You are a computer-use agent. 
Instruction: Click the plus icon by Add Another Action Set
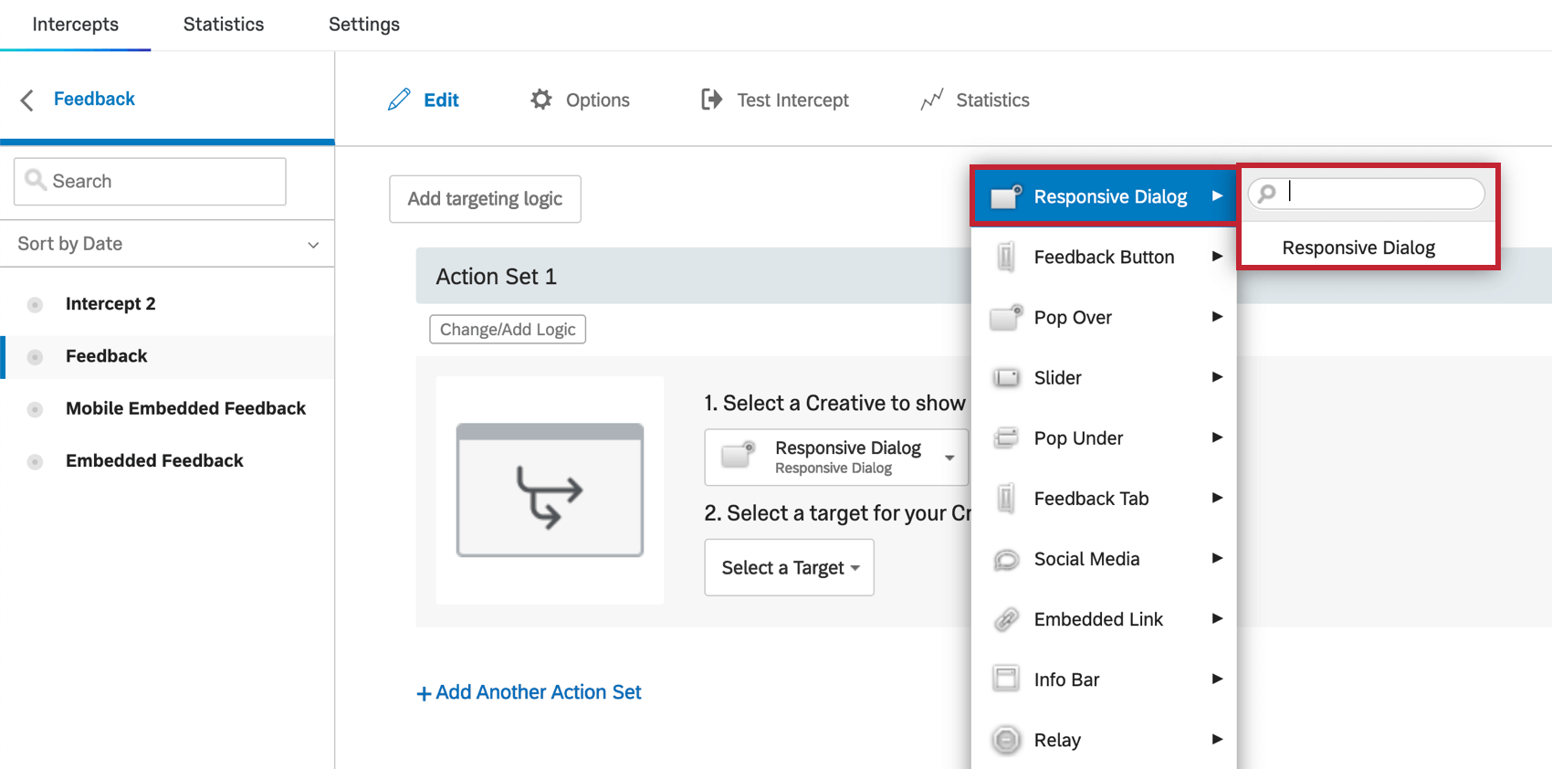coord(424,693)
